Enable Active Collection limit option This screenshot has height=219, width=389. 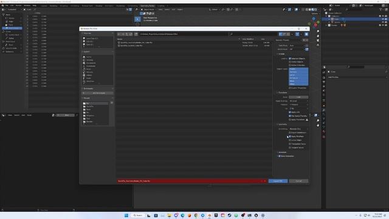click(290, 65)
